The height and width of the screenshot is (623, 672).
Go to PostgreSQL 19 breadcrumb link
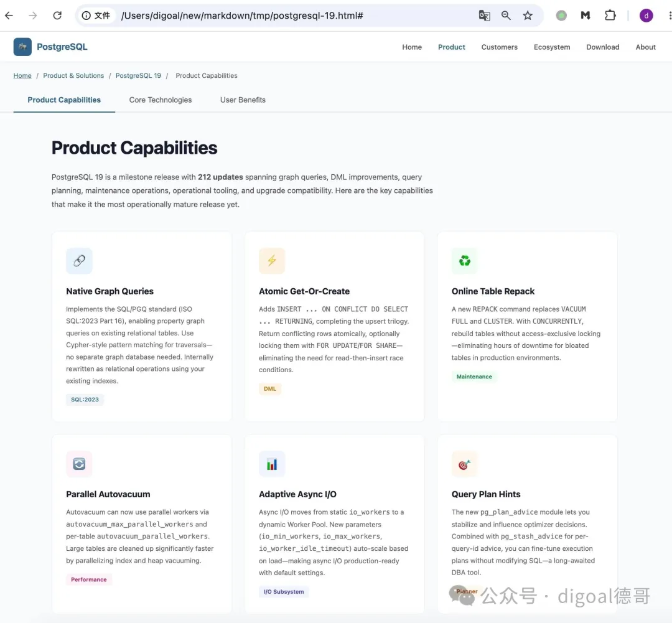[138, 75]
